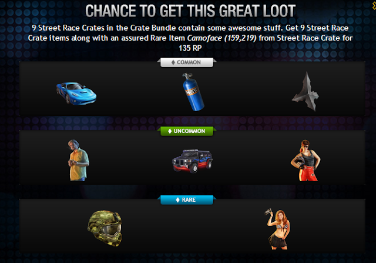Click the 135 RP price text
This screenshot has width=376, height=263.
[190, 48]
